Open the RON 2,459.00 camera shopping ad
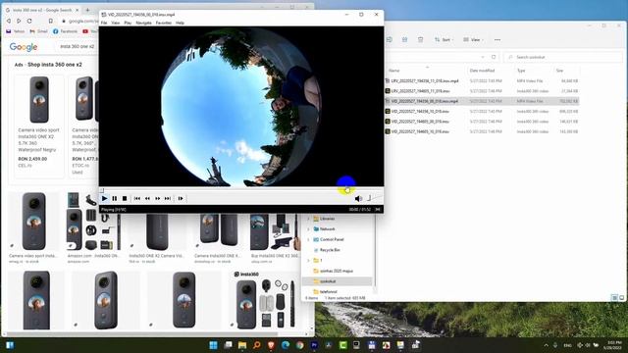 tap(39, 126)
